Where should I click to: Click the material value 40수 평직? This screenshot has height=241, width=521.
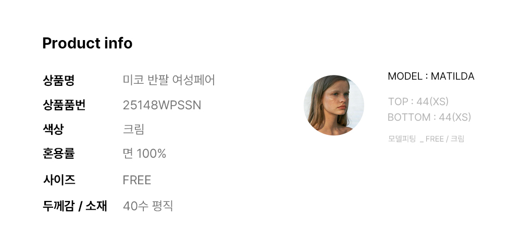[x=147, y=206]
